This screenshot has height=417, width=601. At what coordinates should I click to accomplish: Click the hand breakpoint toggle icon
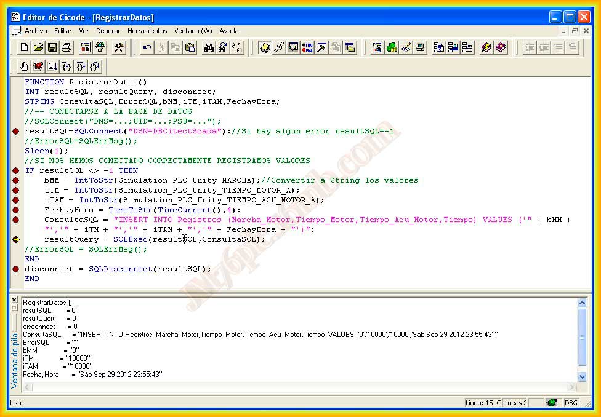click(24, 66)
